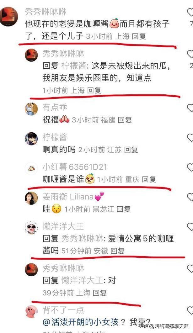Like 秀秀咻咻咻's 对 reply
Viewport: 193px width, 333px height.
pos(190,269)
